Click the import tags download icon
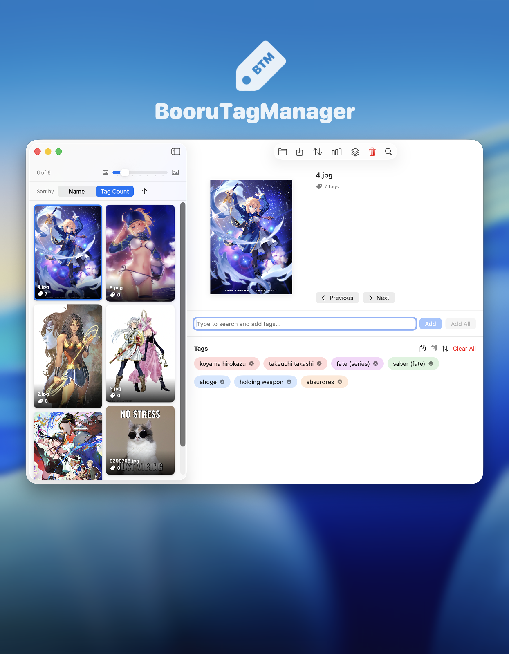509x654 pixels. [x=300, y=152]
